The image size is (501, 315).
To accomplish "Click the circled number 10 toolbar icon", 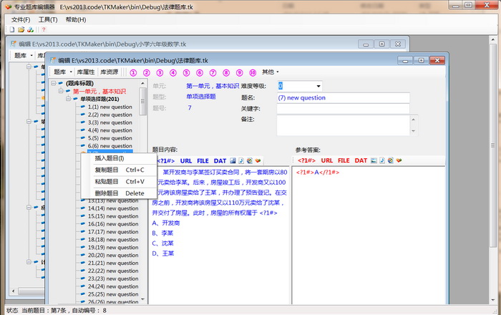I will coord(253,72).
